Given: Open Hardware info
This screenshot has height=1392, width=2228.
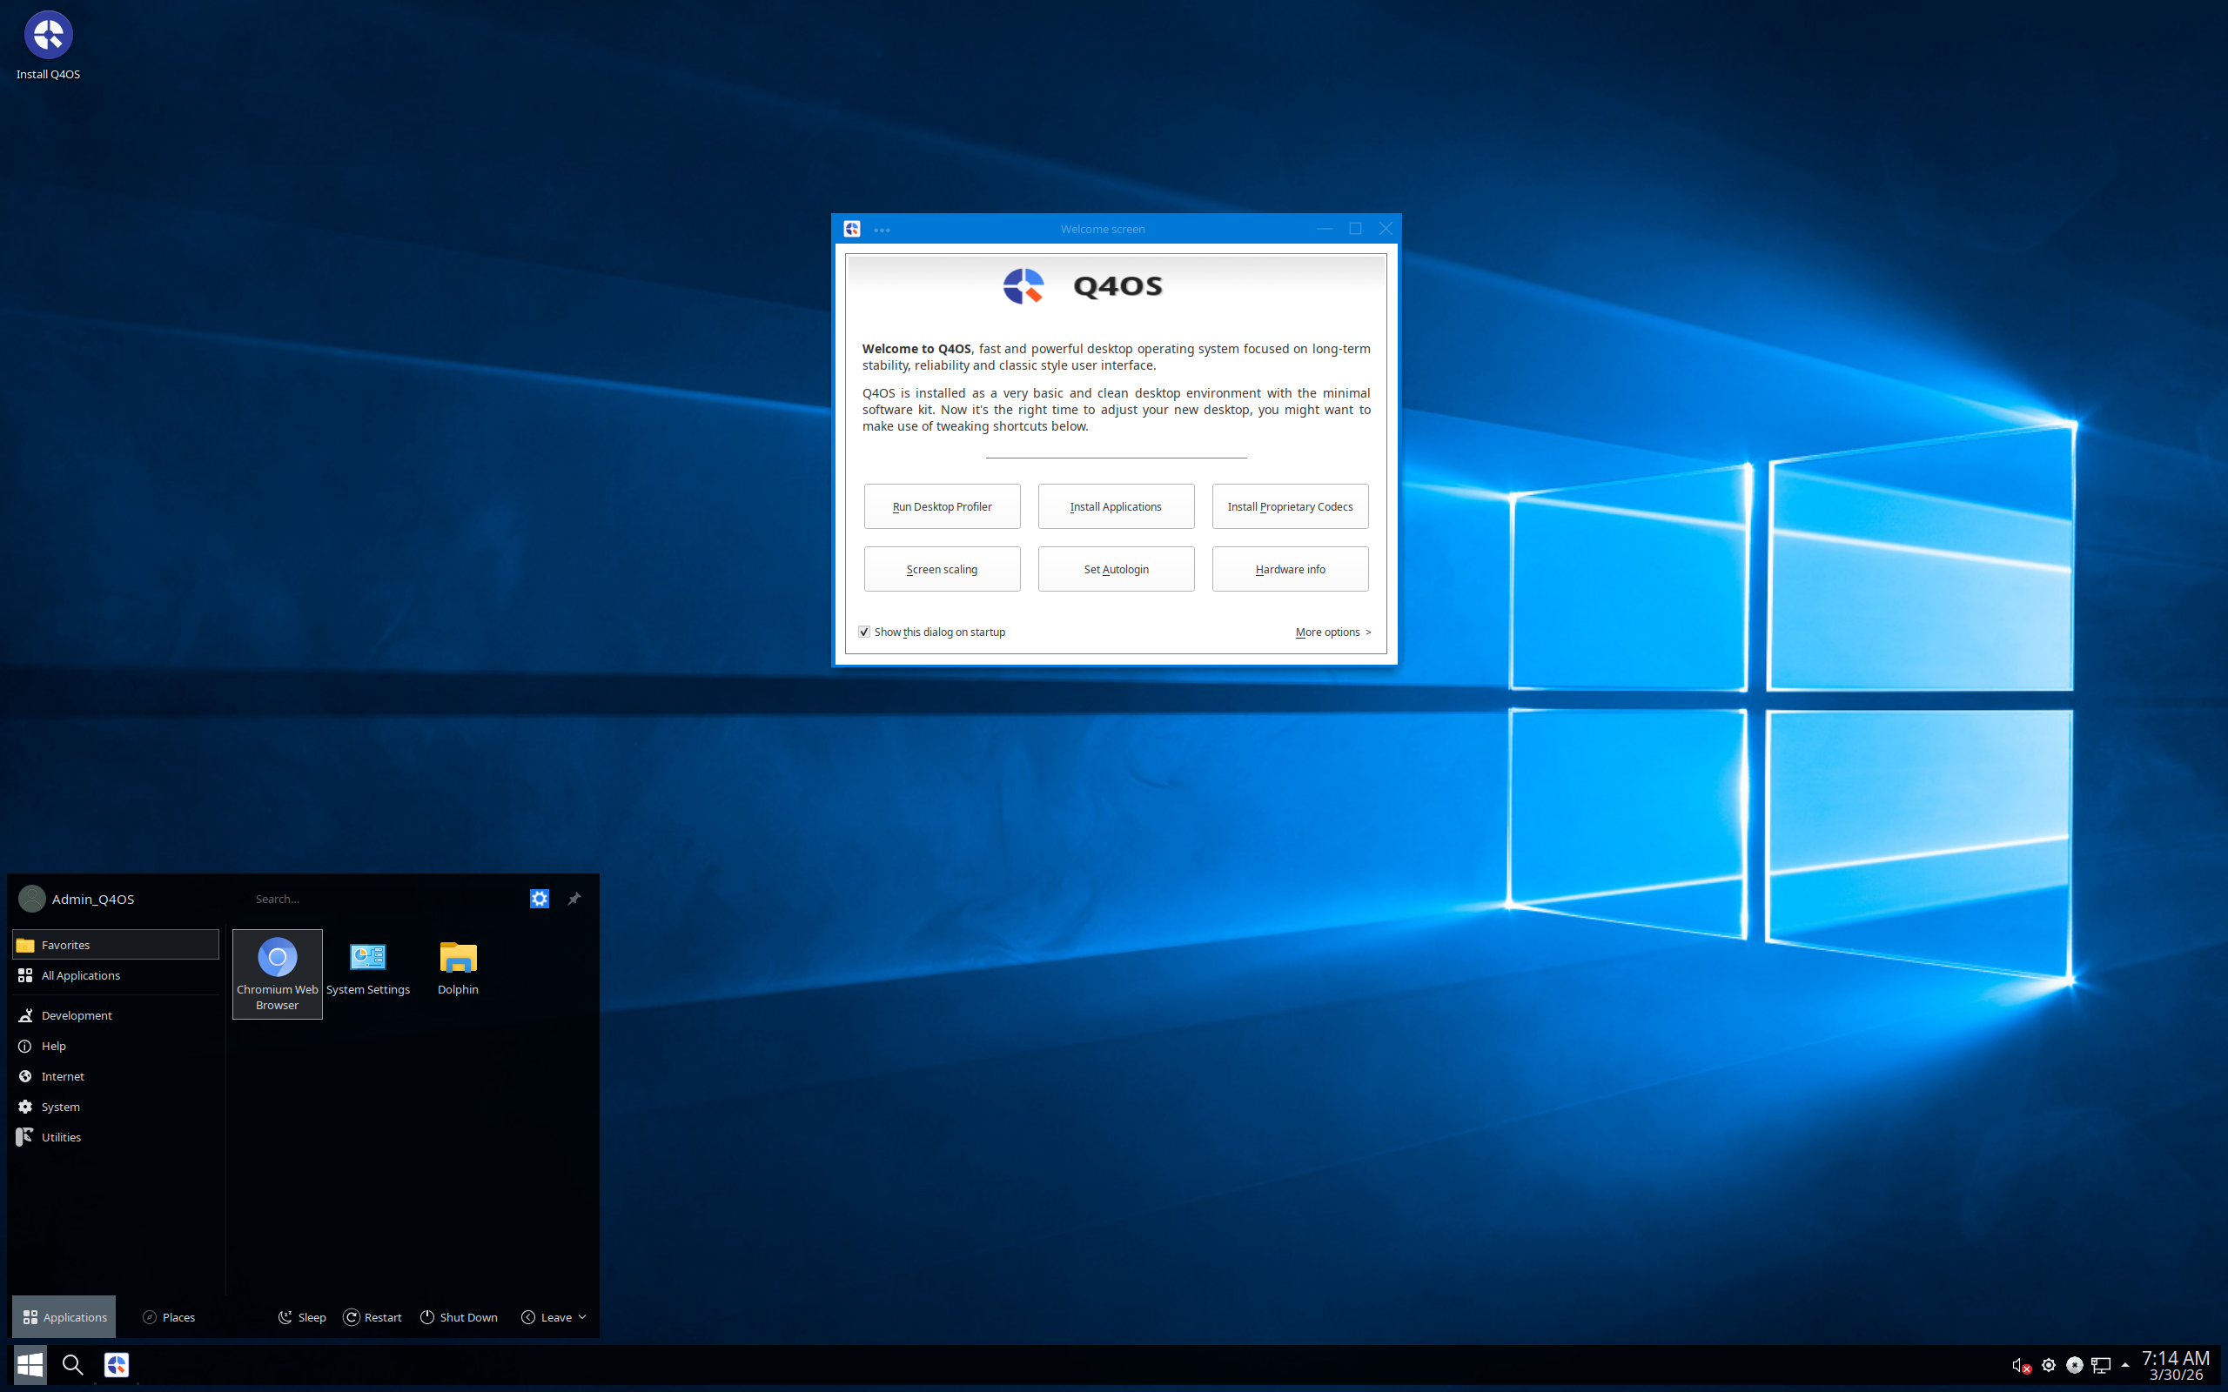Looking at the screenshot, I should [x=1290, y=569].
